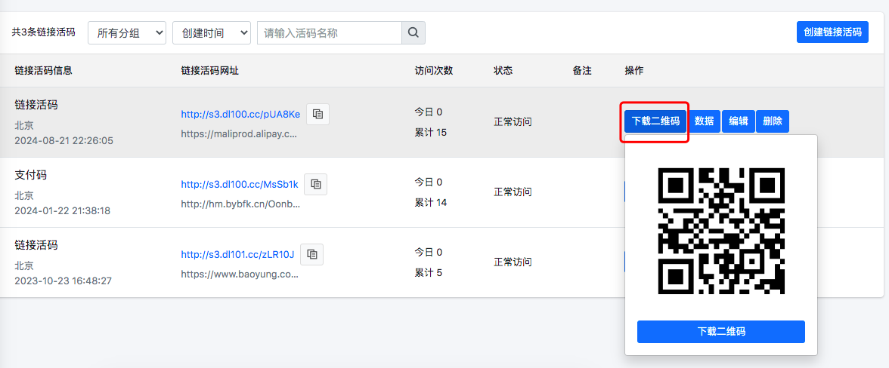Type in the 请输入活码名称 search field
The width and height of the screenshot is (889, 368).
(329, 32)
